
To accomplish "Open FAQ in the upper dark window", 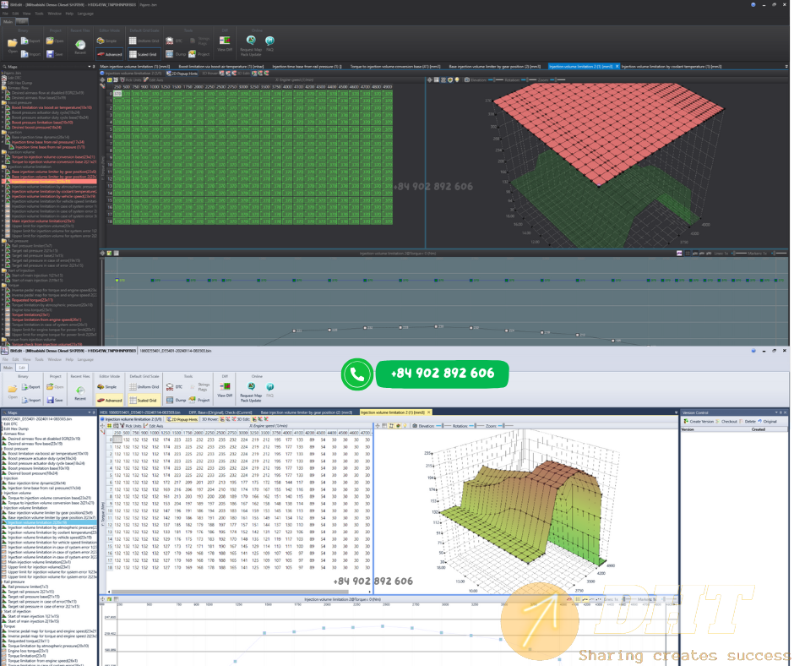I will pyautogui.click(x=270, y=44).
